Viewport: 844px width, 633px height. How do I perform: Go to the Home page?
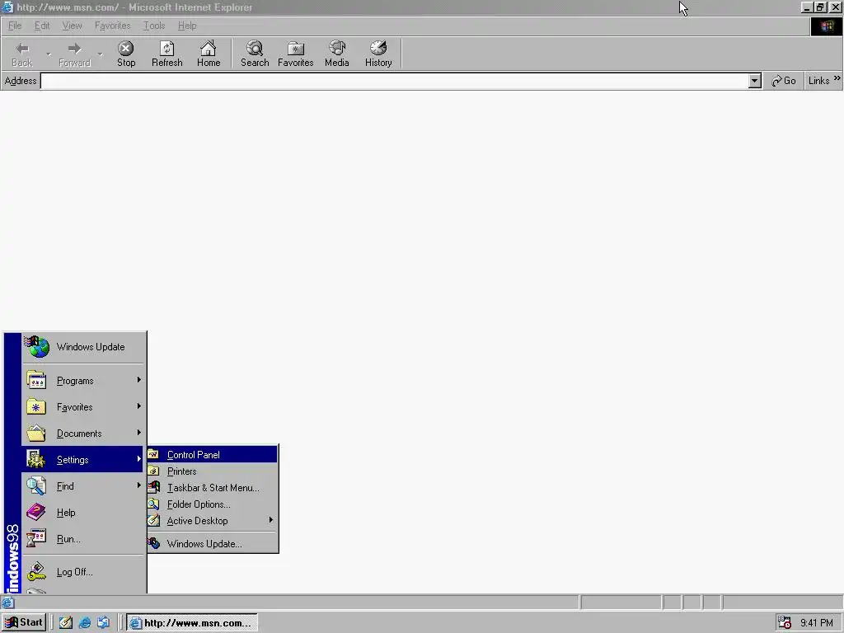tap(209, 54)
